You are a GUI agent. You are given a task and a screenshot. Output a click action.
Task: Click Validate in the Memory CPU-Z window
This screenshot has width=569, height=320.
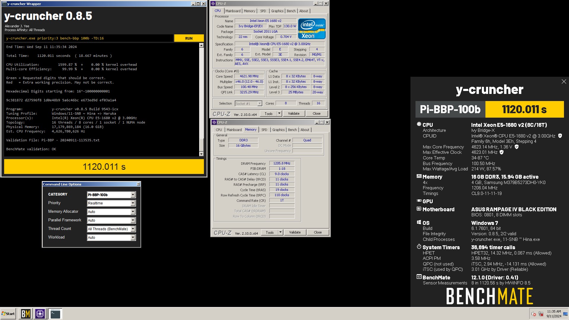295,232
